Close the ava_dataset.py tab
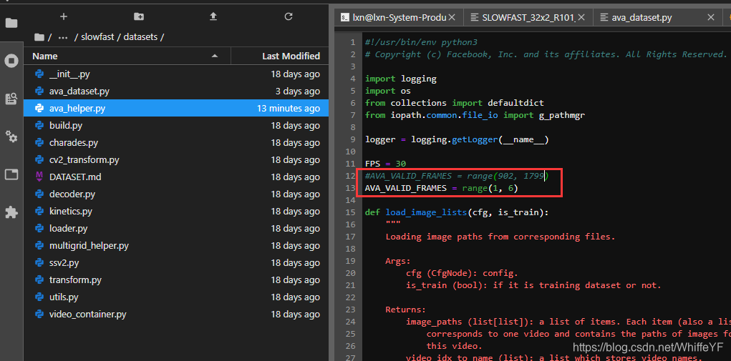731x361 pixels. [x=711, y=18]
